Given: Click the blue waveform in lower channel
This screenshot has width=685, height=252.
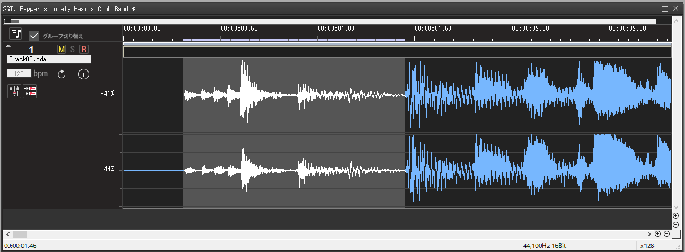Looking at the screenshot, I should click(538, 169).
